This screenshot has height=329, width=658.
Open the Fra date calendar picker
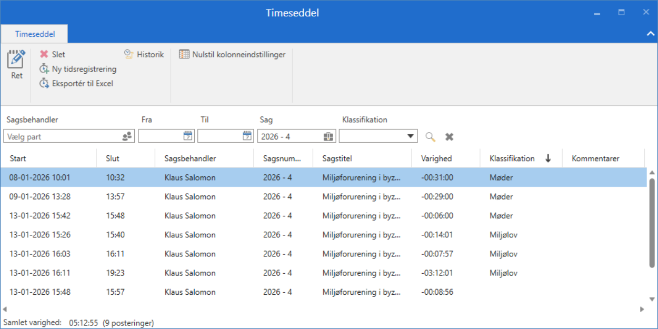coord(188,136)
